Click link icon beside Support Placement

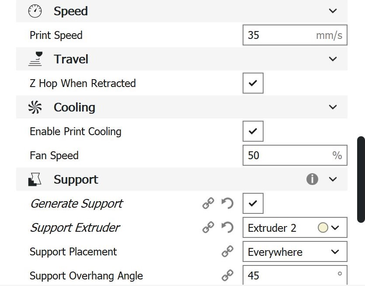click(227, 251)
